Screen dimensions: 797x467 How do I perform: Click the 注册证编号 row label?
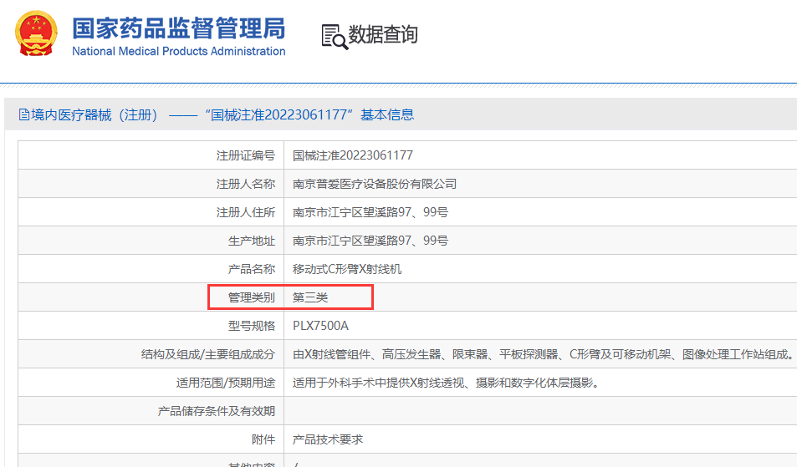coord(245,155)
